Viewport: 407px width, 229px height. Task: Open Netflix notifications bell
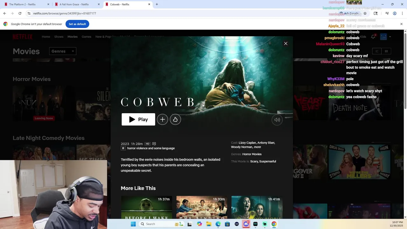pos(373,37)
